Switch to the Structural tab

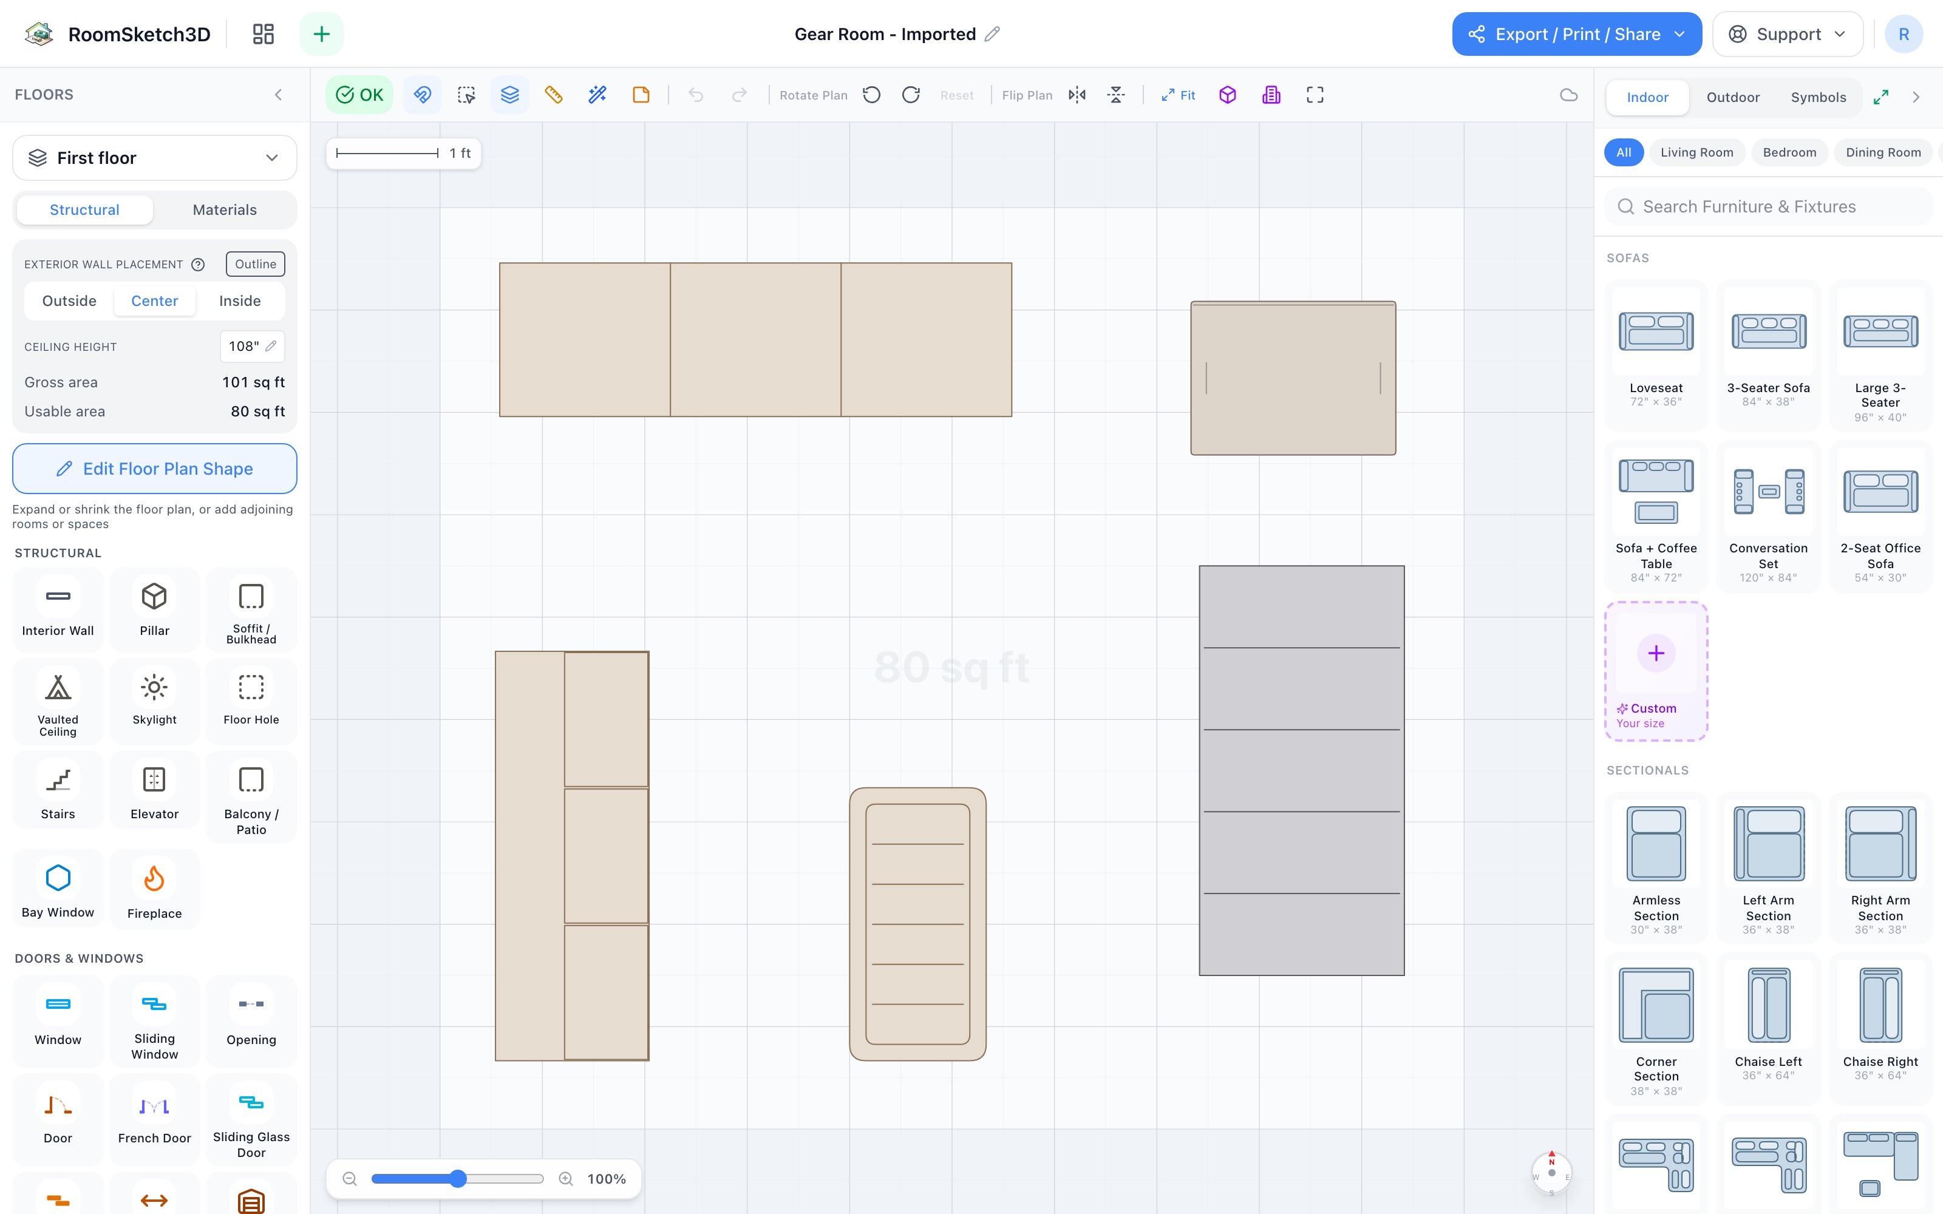click(x=84, y=209)
